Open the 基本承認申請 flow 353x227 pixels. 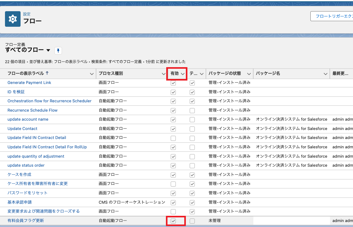[20, 202]
